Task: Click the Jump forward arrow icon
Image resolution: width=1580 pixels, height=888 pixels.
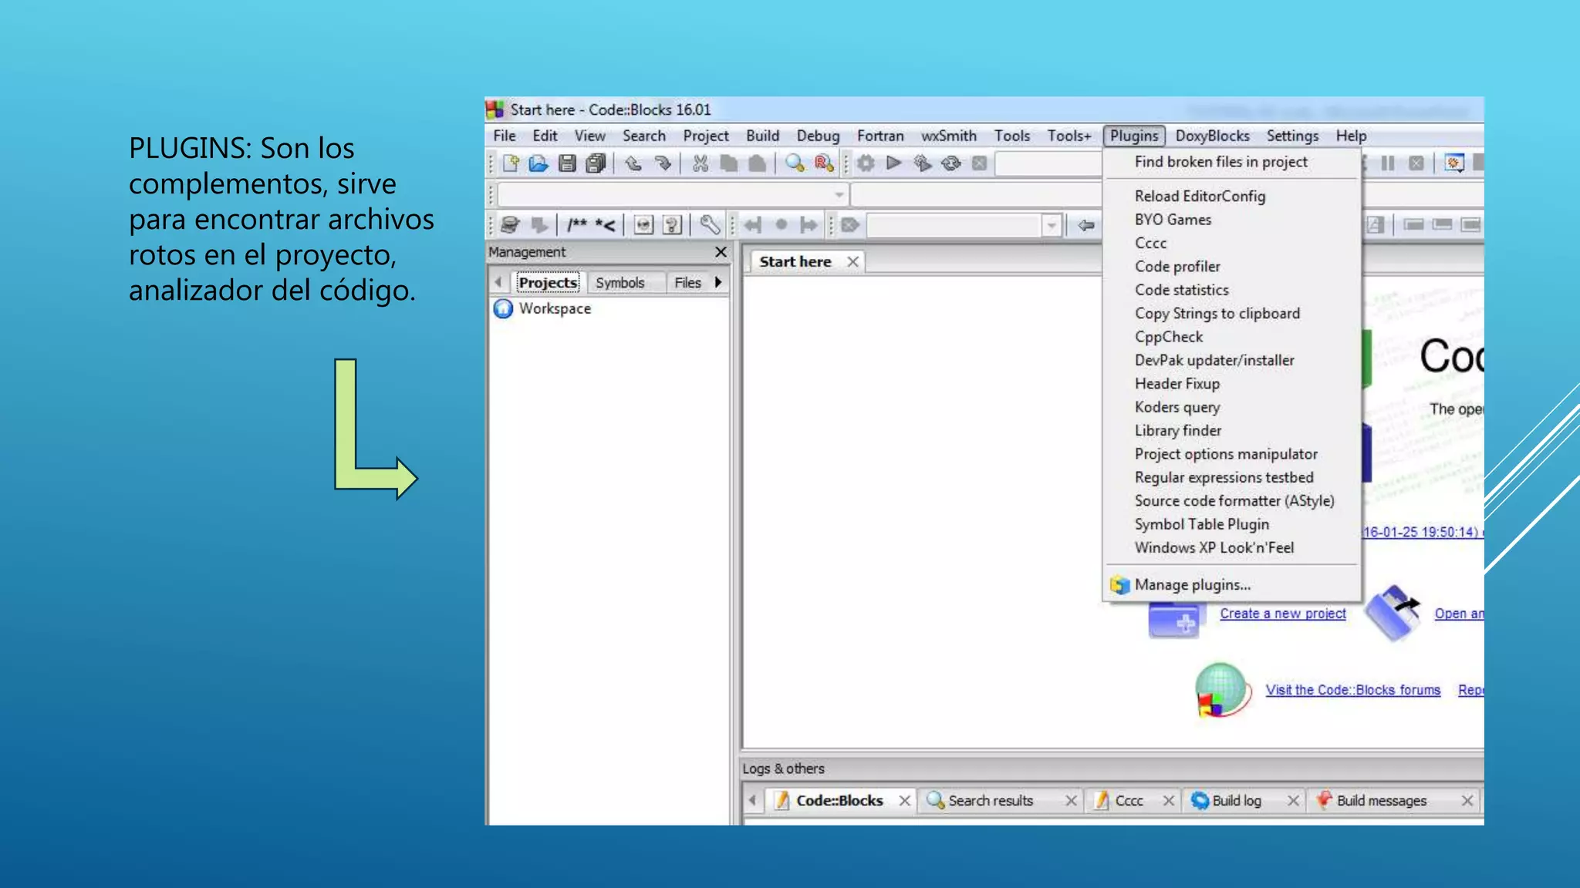Action: pos(809,225)
